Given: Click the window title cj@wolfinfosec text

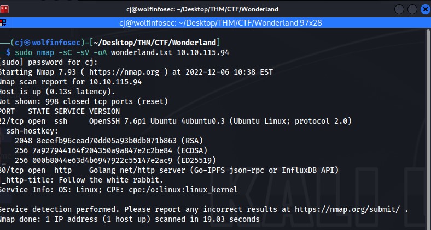Looking at the screenshot, I should pyautogui.click(x=202, y=9).
